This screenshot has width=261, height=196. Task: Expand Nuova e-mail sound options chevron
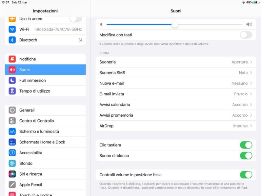pyautogui.click(x=251, y=83)
